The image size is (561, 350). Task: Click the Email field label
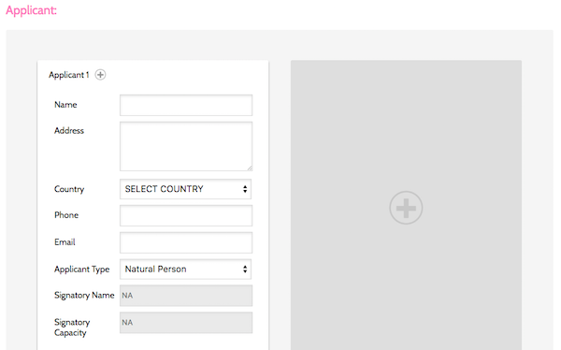tap(65, 242)
